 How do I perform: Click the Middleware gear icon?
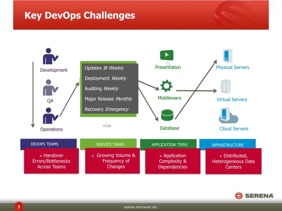point(166,86)
